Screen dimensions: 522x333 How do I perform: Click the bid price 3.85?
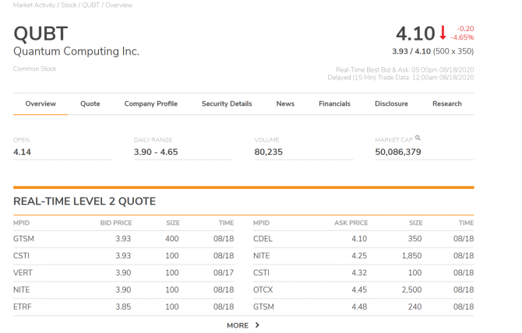click(123, 307)
